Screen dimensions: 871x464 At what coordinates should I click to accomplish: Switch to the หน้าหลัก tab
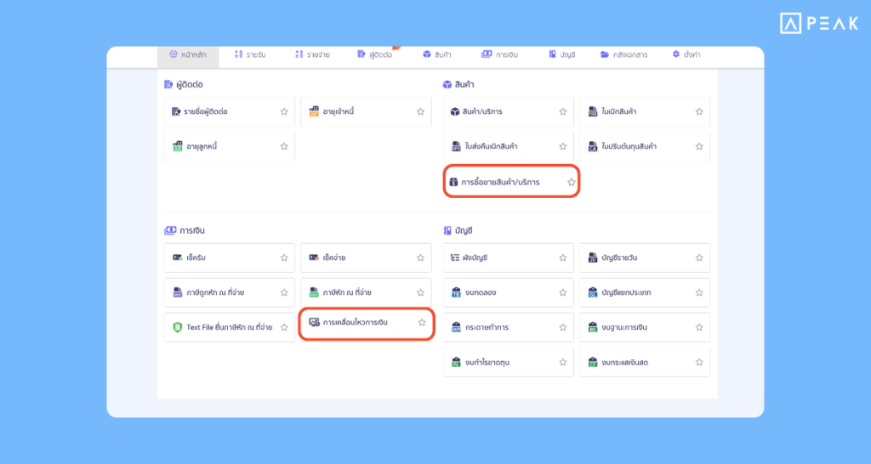188,55
